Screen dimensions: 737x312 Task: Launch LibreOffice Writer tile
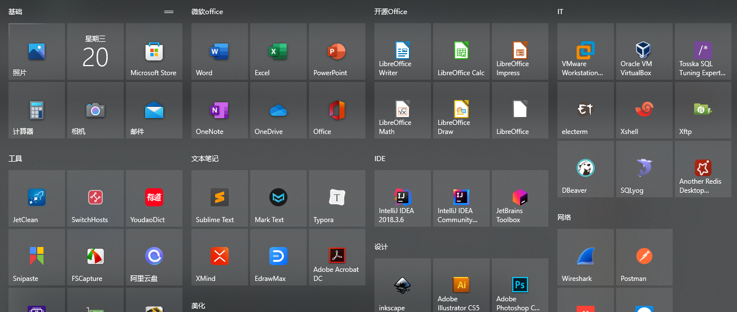(403, 51)
